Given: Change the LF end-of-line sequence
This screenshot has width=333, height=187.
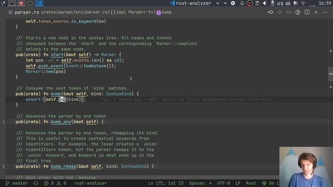Looking at the screenshot, I should (238, 183).
